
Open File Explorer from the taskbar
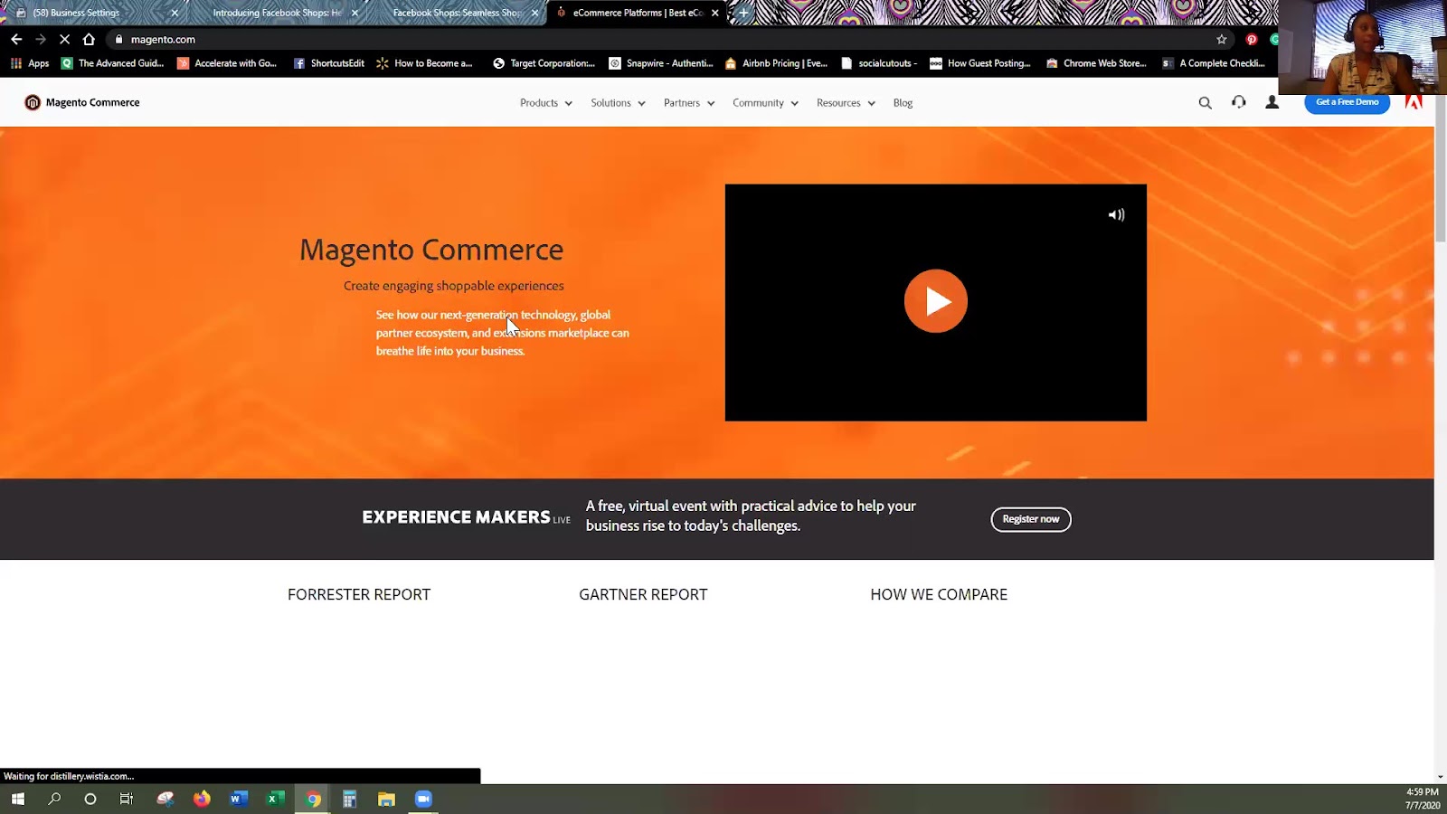[x=386, y=799]
